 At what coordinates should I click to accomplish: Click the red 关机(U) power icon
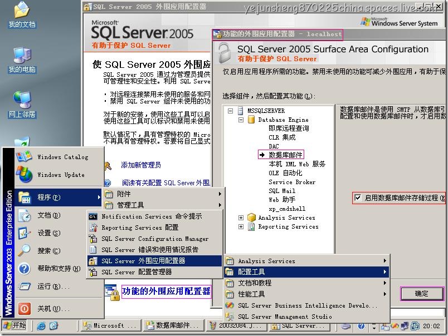(25, 308)
